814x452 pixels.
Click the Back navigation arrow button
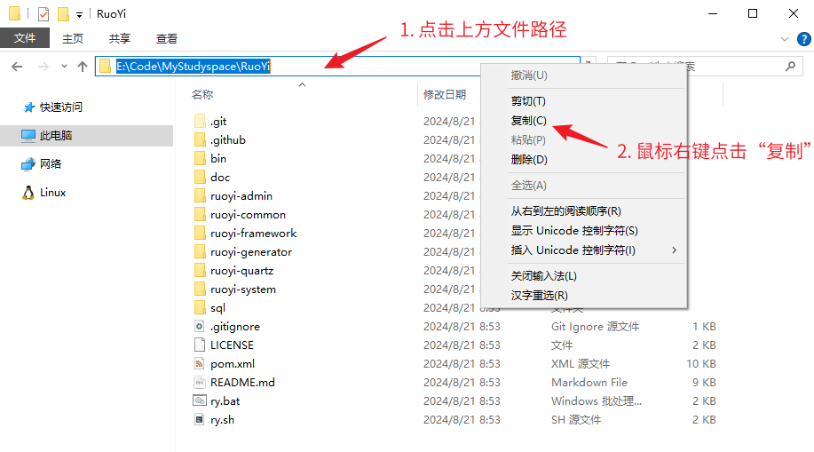(x=18, y=67)
